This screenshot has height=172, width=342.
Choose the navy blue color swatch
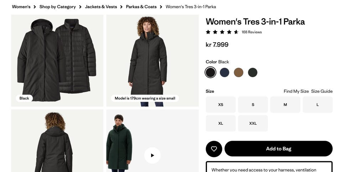pyautogui.click(x=224, y=72)
